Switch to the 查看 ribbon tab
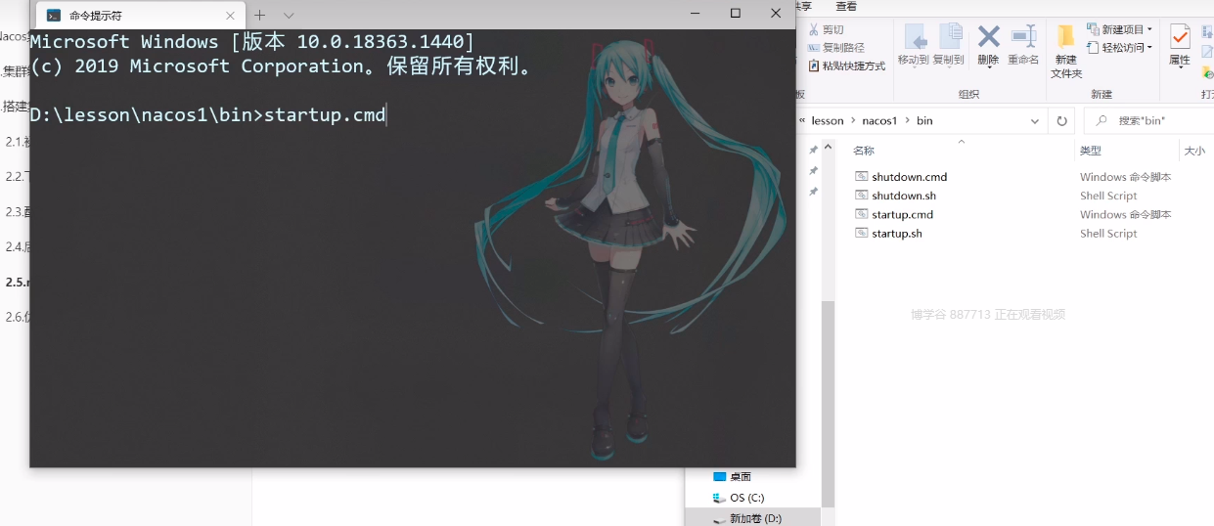The image size is (1214, 526). [x=846, y=6]
